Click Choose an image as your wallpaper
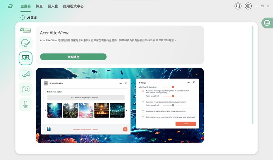This screenshot has height=160, width=273. pos(86,98)
